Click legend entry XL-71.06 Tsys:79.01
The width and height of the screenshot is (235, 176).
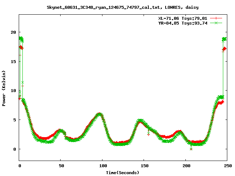point(183,18)
